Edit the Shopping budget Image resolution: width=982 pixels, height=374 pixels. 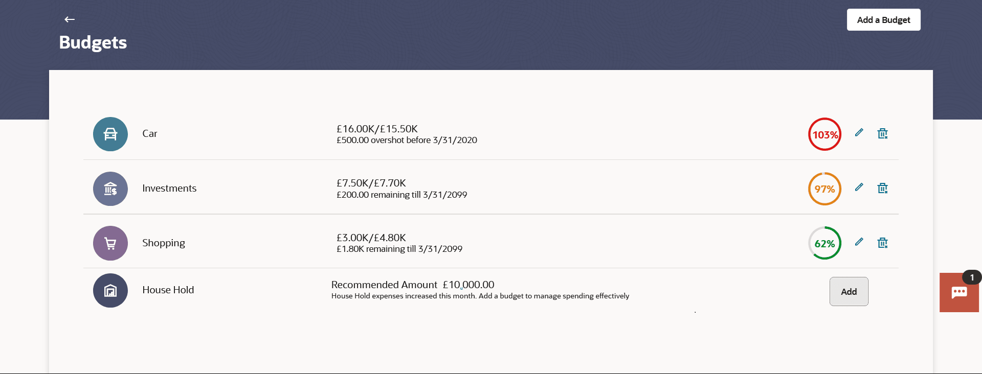click(859, 242)
